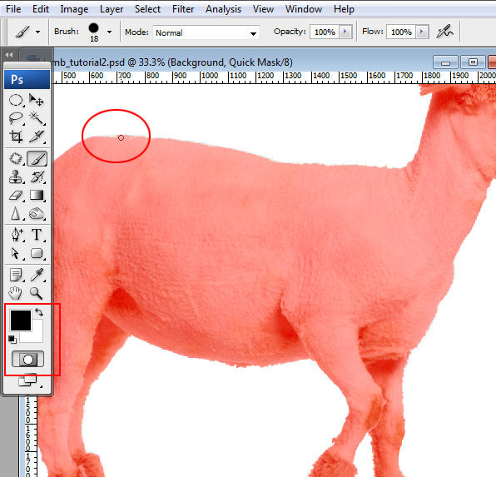This screenshot has width=496, height=477.
Task: Select the History Brush tool
Action: (37, 177)
